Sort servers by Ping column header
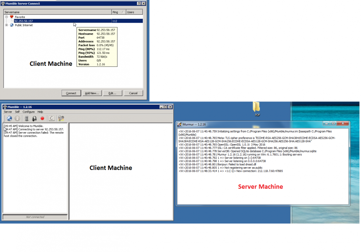The width and height of the screenshot is (361, 252). point(118,12)
